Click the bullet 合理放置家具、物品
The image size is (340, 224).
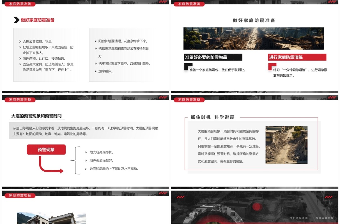(37, 41)
